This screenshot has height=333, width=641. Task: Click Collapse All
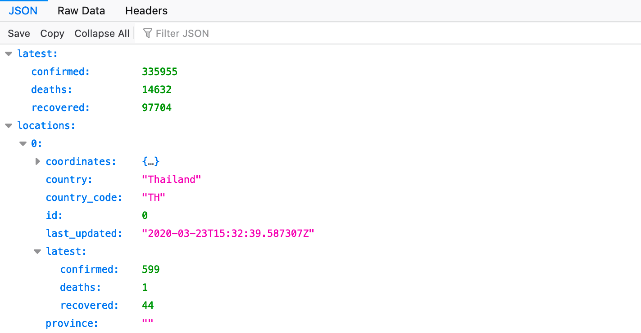pyautogui.click(x=101, y=33)
